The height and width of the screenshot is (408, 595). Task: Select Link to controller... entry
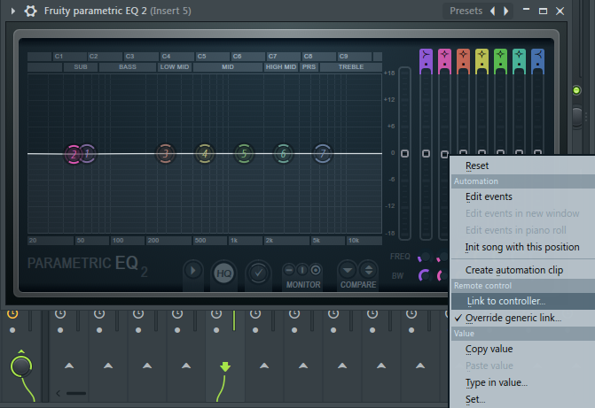pyautogui.click(x=522, y=301)
